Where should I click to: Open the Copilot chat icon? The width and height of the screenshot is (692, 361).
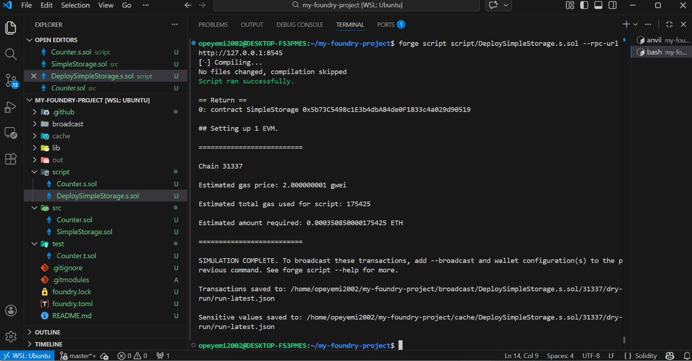click(493, 5)
